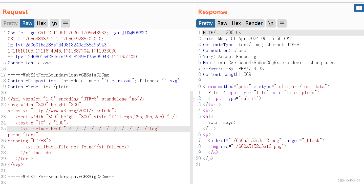Click the Date header in response
Image resolution: width=364 pixels, height=184 pixels.
pyautogui.click(x=247, y=39)
